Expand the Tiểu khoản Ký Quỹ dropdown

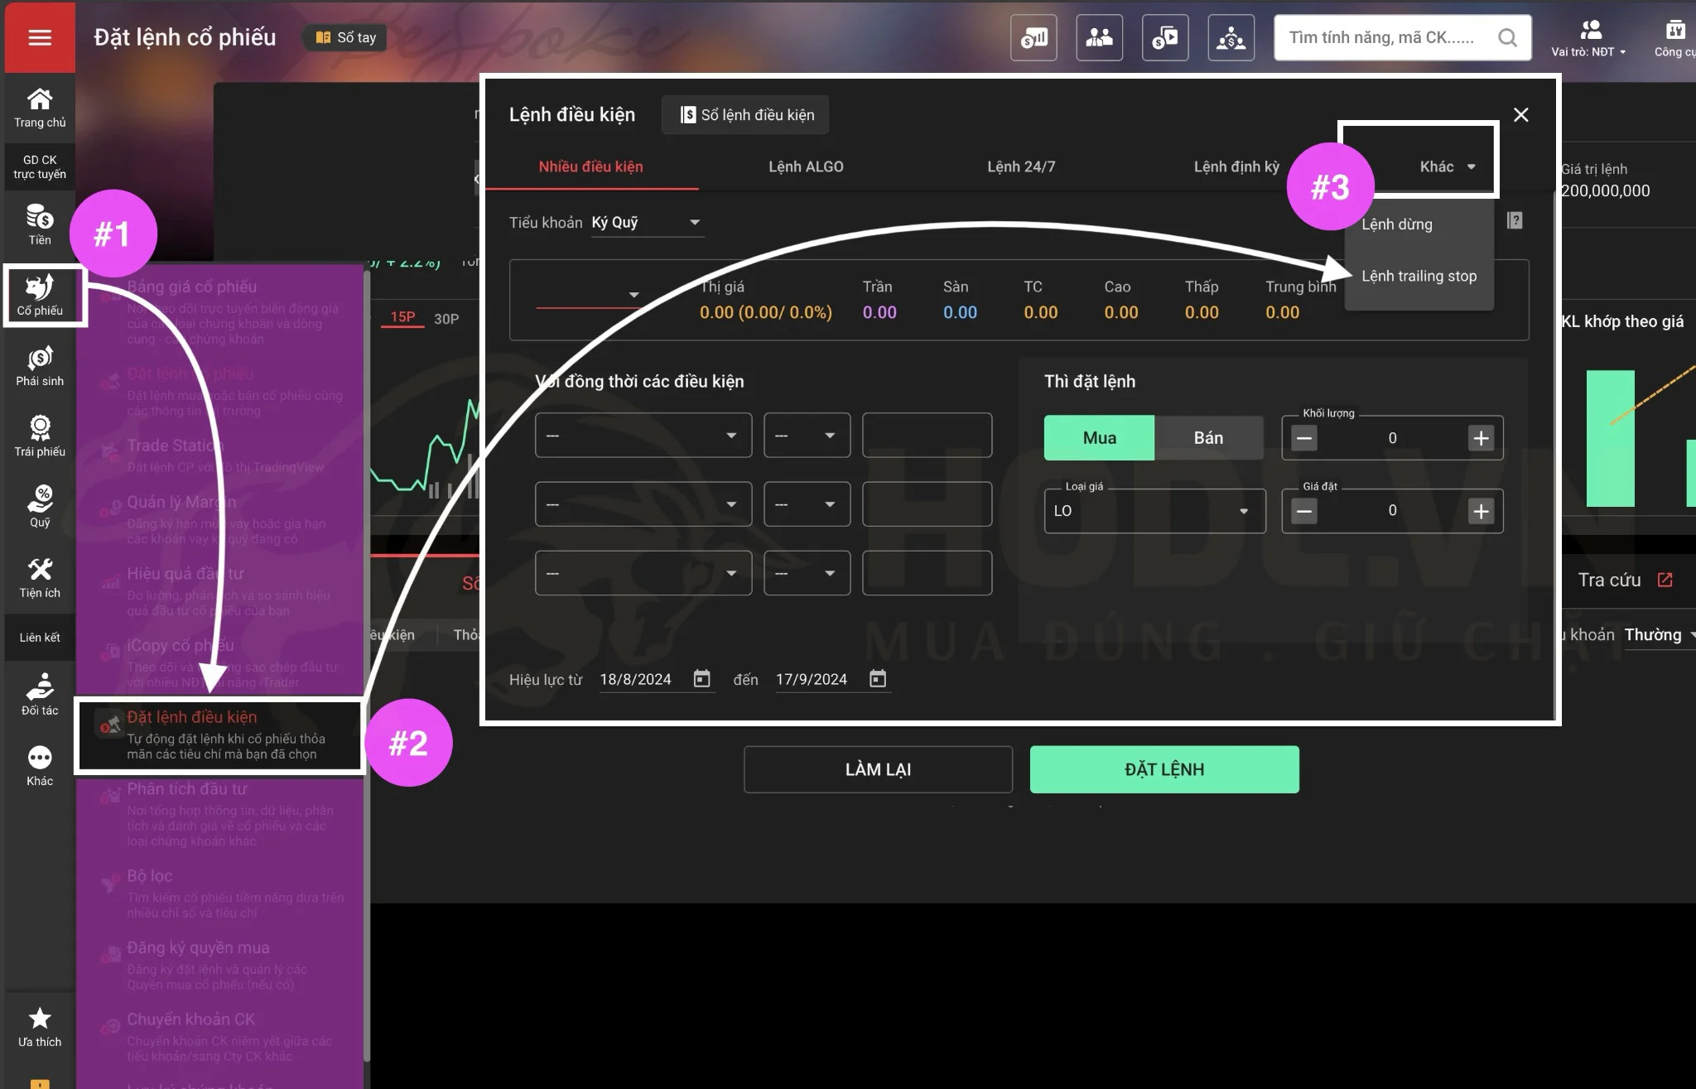coord(648,222)
